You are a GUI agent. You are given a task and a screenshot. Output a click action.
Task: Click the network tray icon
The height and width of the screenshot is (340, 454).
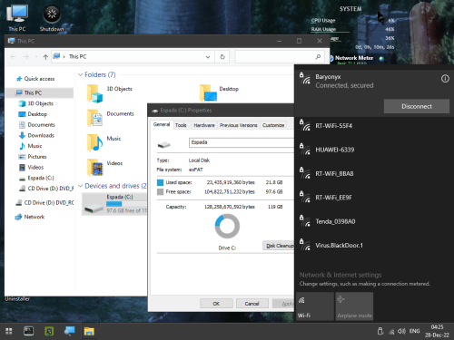tap(391, 332)
